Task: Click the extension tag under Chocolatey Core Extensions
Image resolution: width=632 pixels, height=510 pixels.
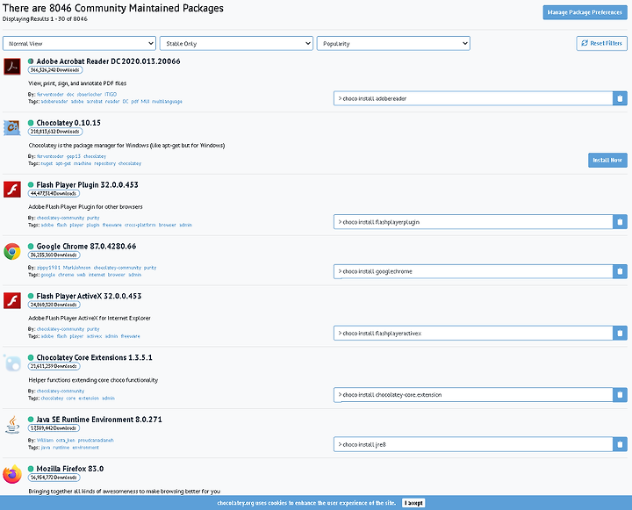Action: (89, 398)
